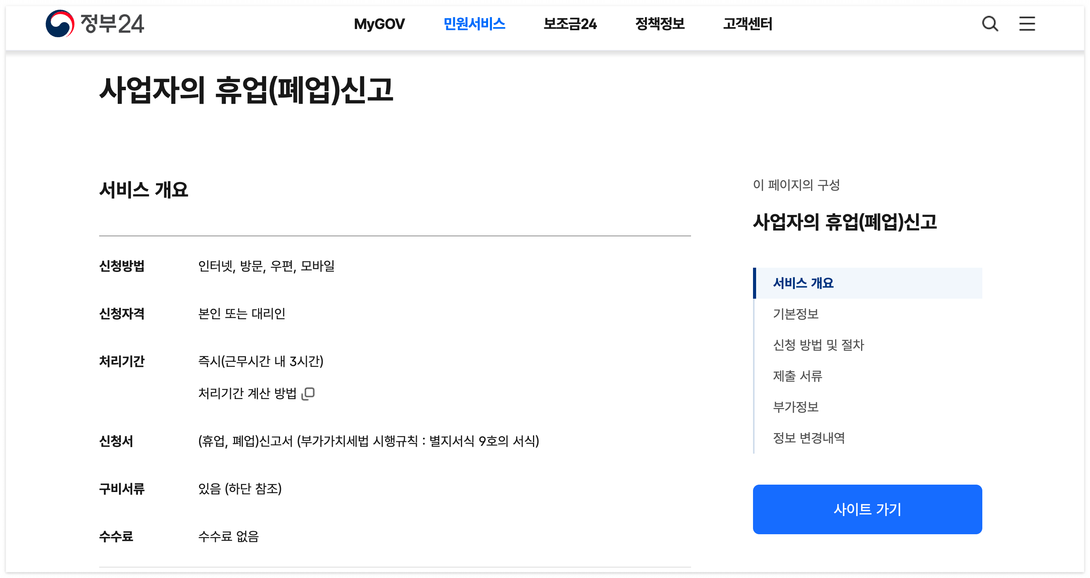Image resolution: width=1090 pixels, height=578 pixels.
Task: Open the 신청 방법 및 절차 section
Action: [x=820, y=345]
